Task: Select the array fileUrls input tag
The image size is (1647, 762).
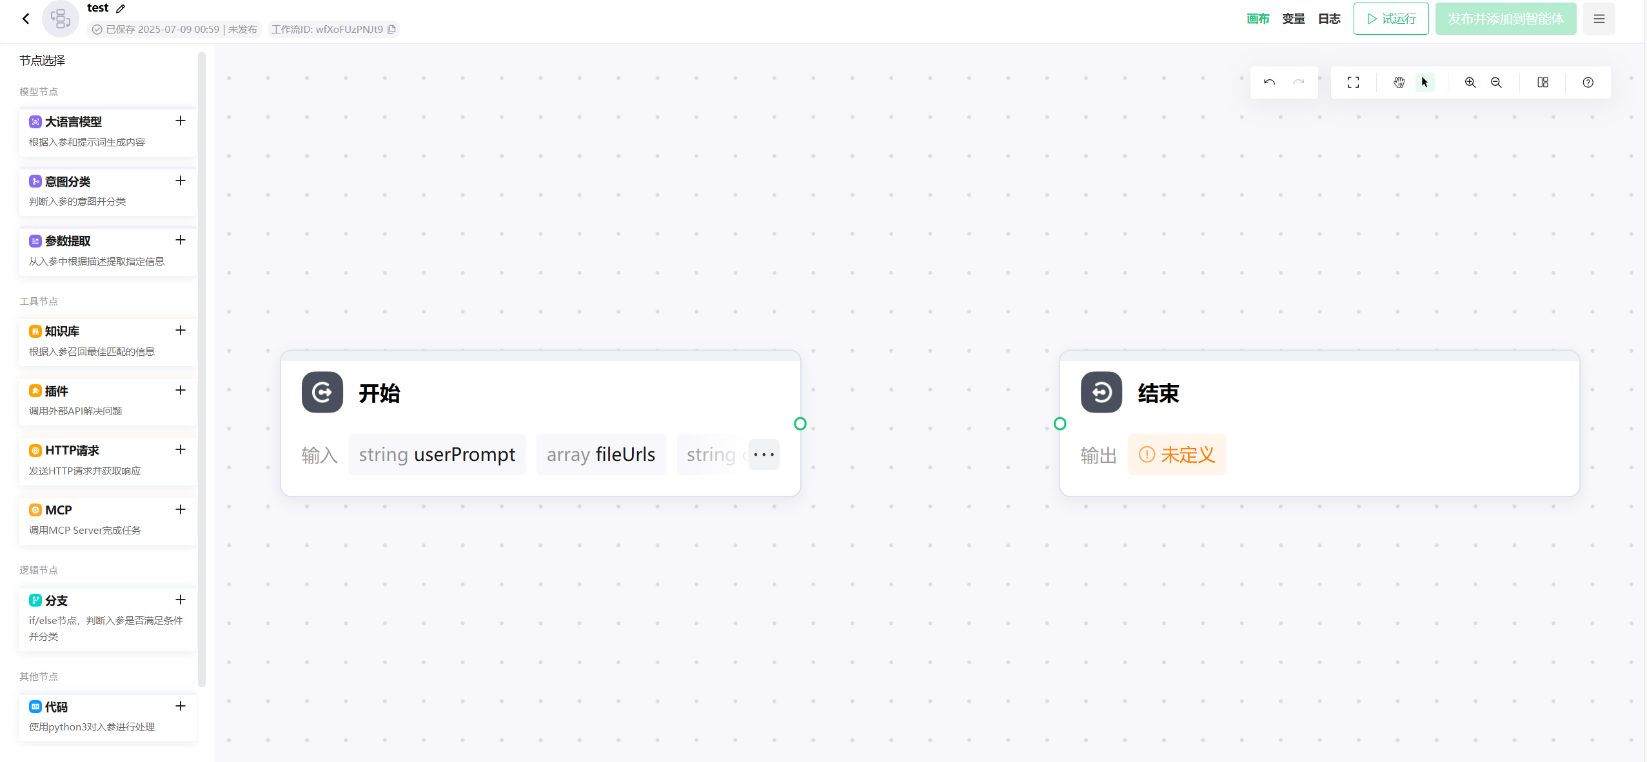Action: point(601,454)
